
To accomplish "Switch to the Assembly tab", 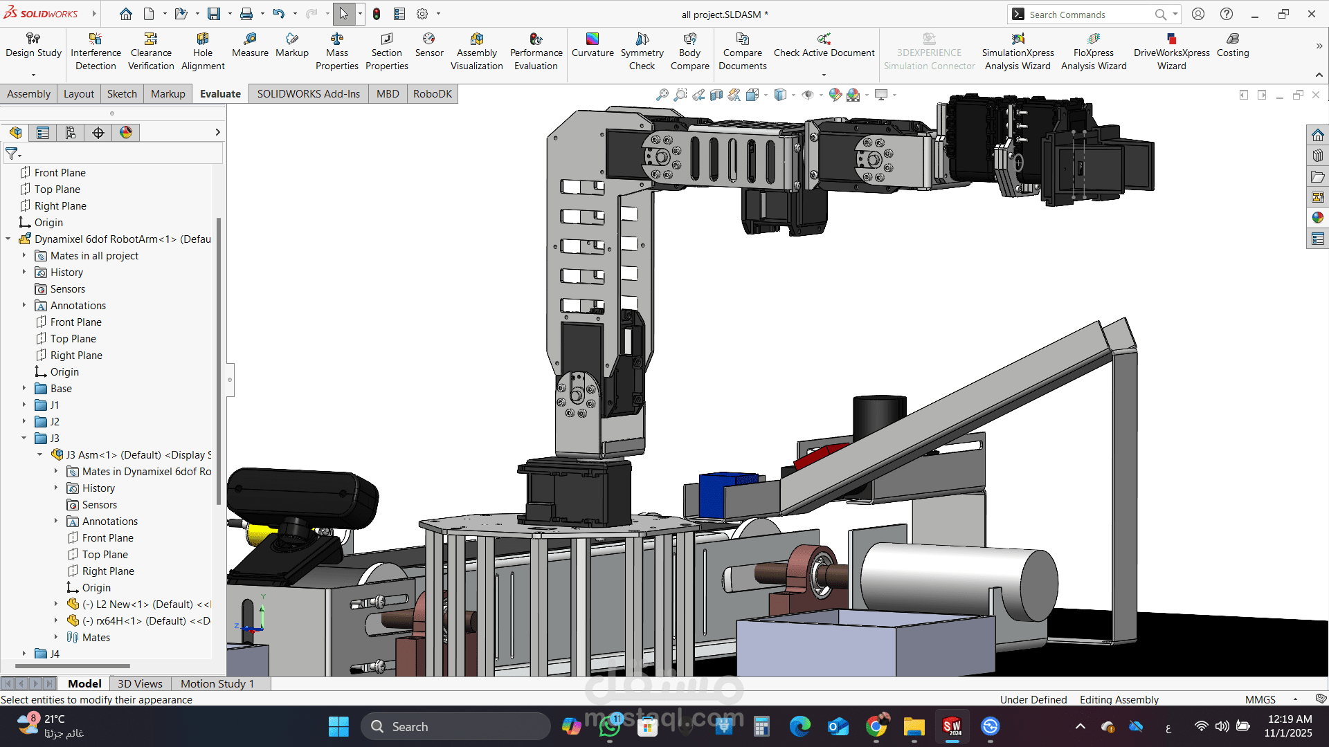I will pos(28,93).
